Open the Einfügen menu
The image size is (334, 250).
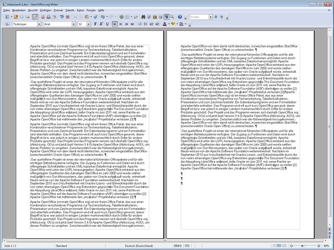coord(46,10)
